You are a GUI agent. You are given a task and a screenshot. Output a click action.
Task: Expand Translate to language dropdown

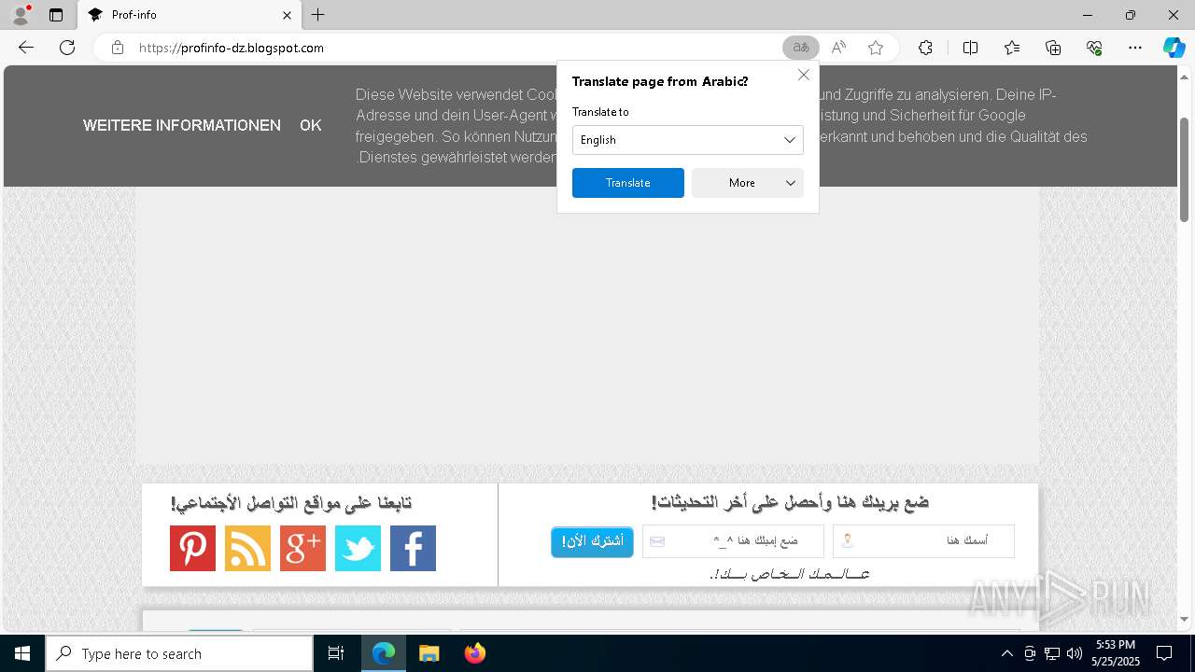click(688, 140)
